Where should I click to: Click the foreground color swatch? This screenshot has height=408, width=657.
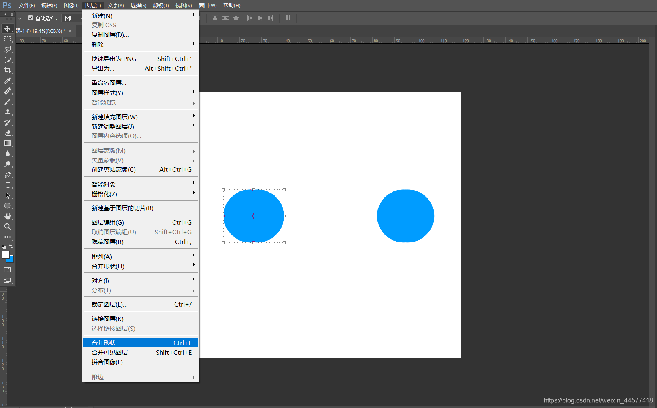[x=6, y=255]
